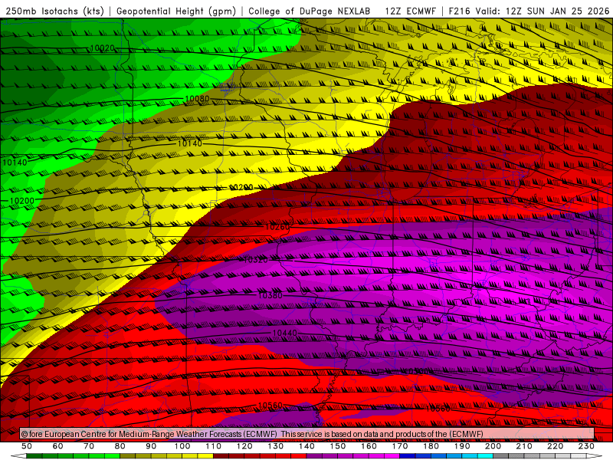Click the legend value 100

tap(182, 446)
